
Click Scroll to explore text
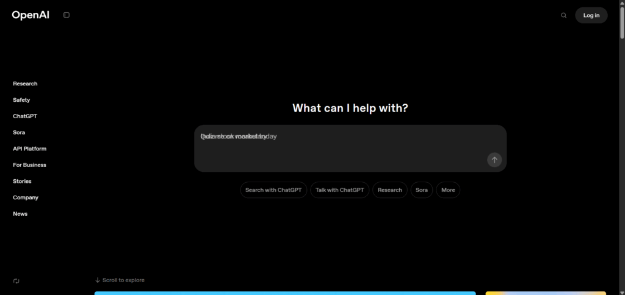pos(123,280)
